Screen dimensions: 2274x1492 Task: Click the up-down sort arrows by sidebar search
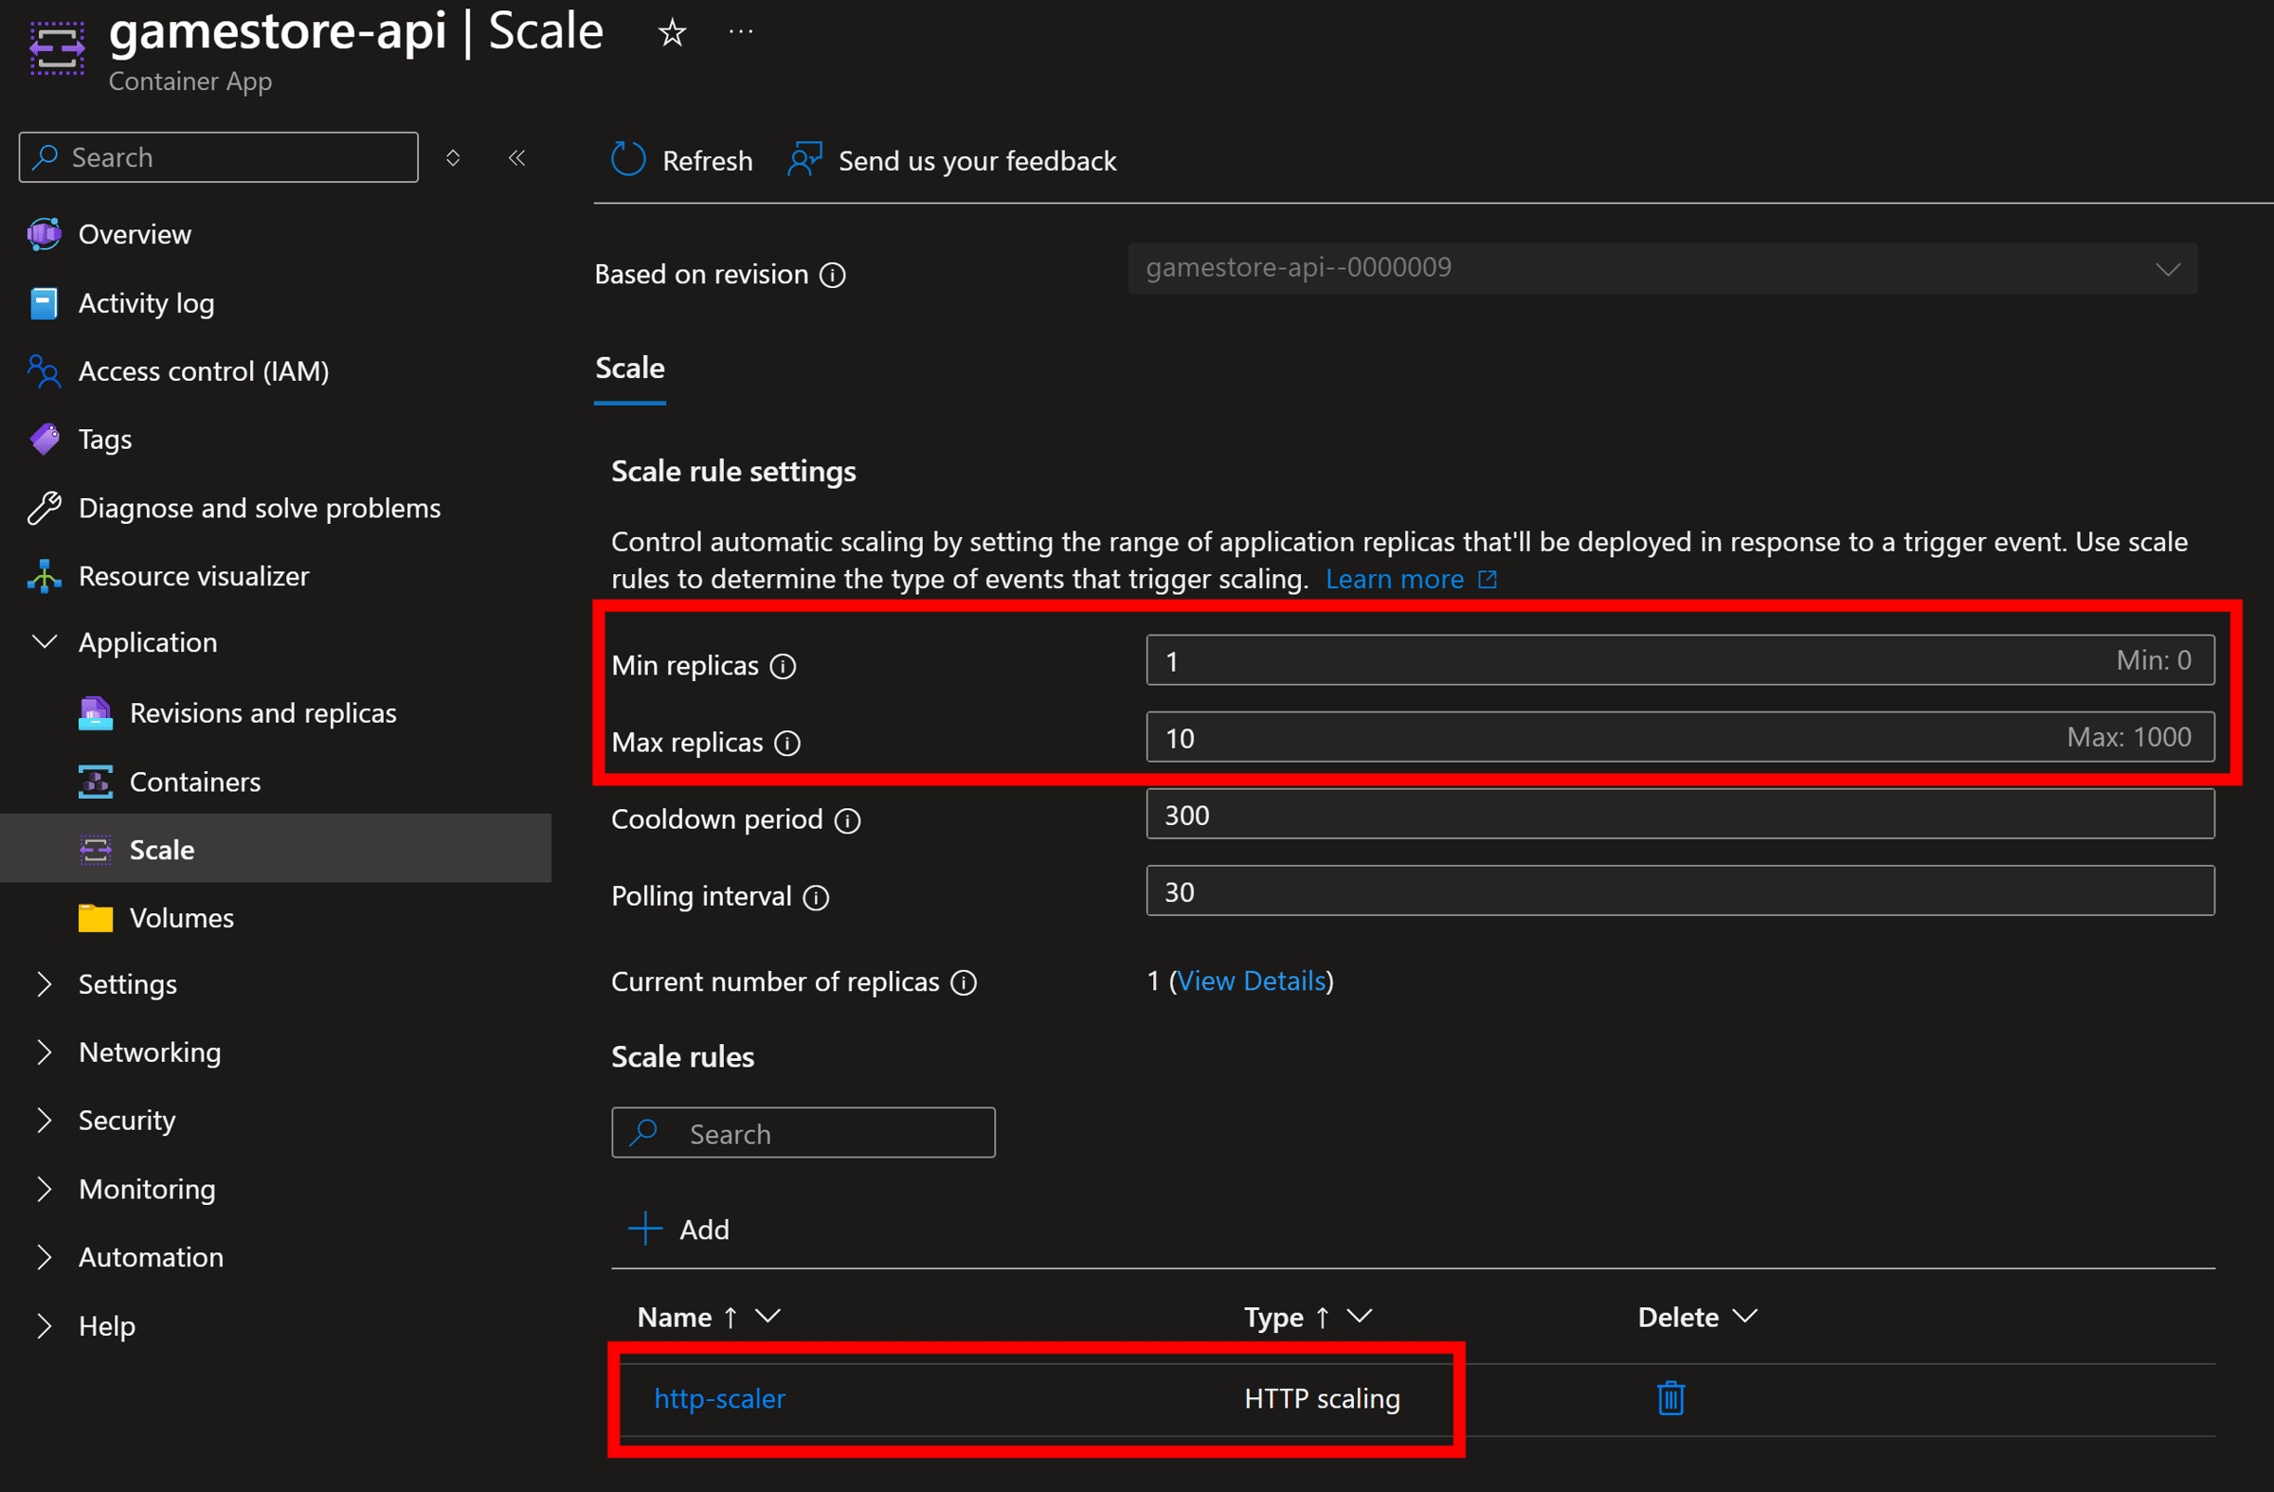pyautogui.click(x=453, y=157)
